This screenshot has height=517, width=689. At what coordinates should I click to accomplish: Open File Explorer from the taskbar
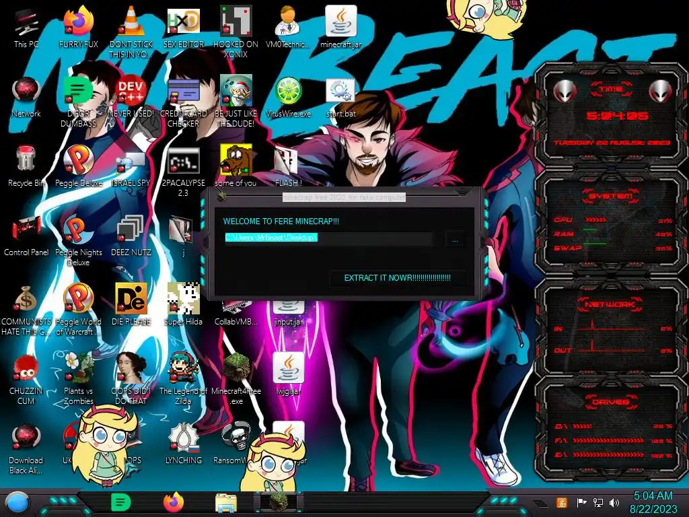pos(226,503)
